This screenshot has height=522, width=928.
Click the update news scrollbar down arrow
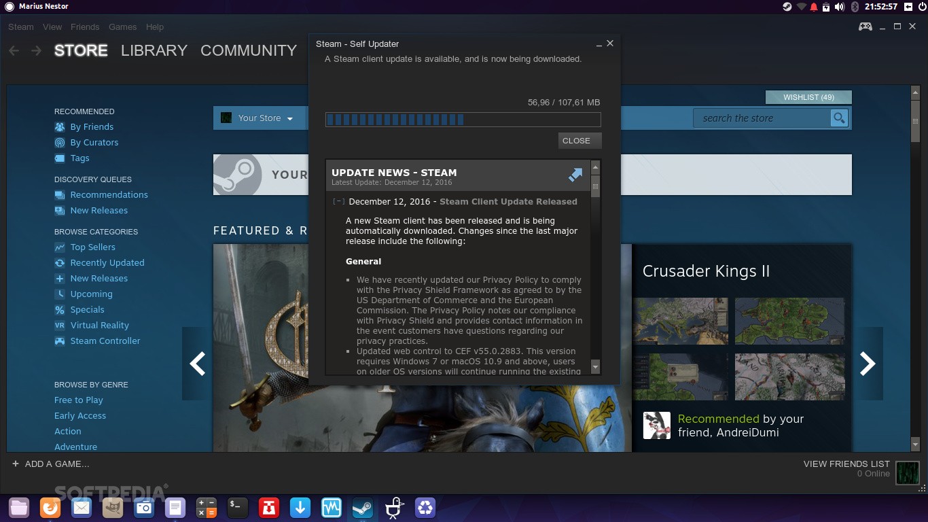tap(596, 368)
